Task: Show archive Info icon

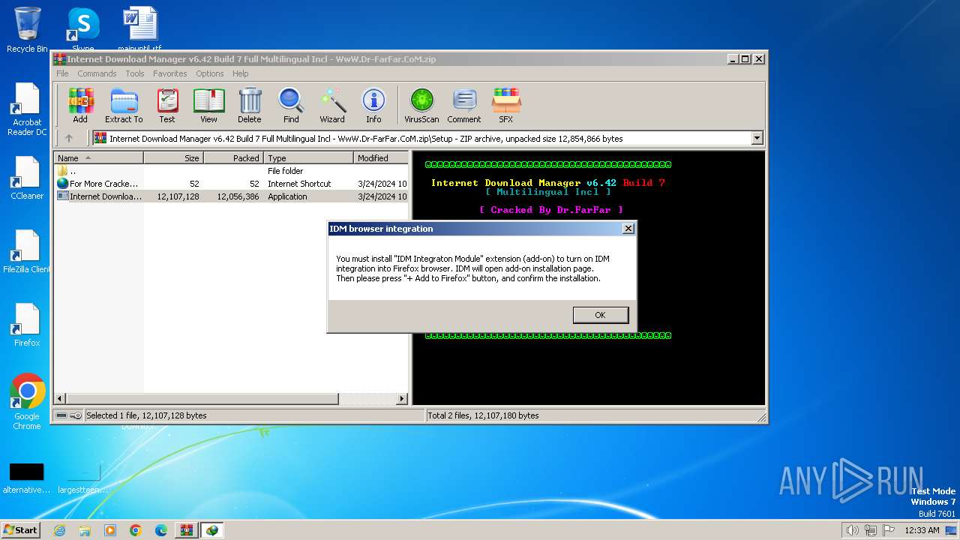Action: (x=373, y=105)
